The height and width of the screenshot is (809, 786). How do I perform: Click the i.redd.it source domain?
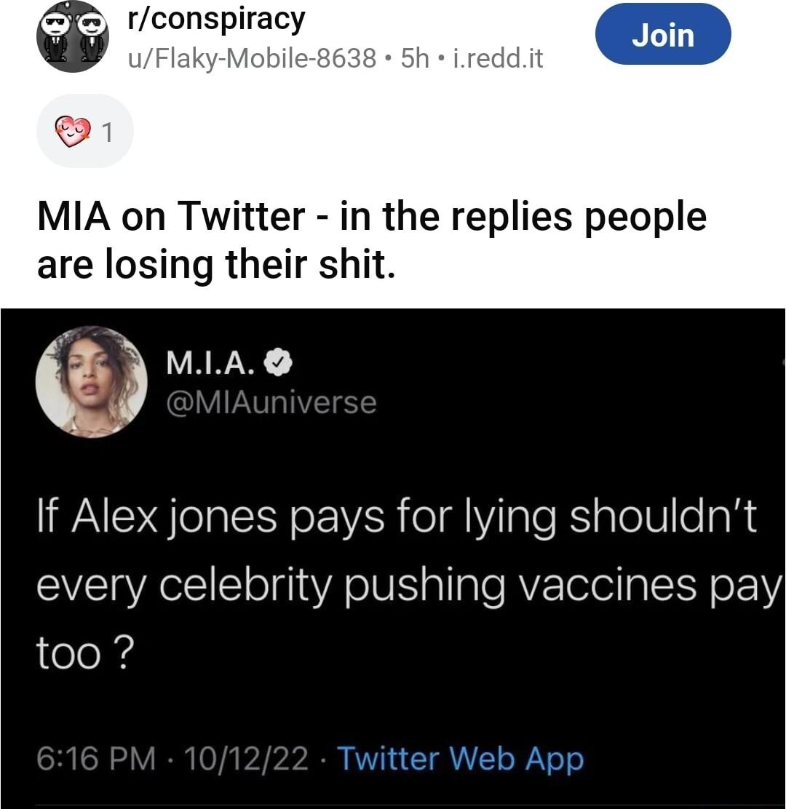click(498, 57)
